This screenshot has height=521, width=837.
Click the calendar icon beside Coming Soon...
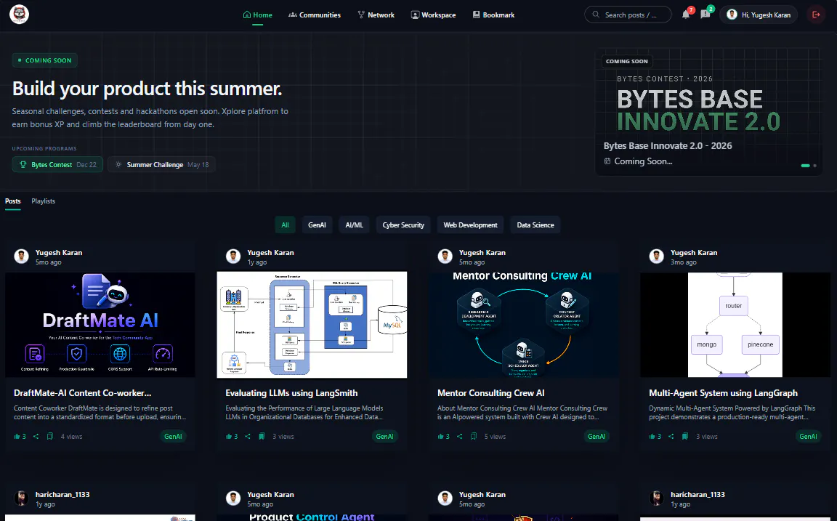click(x=607, y=161)
